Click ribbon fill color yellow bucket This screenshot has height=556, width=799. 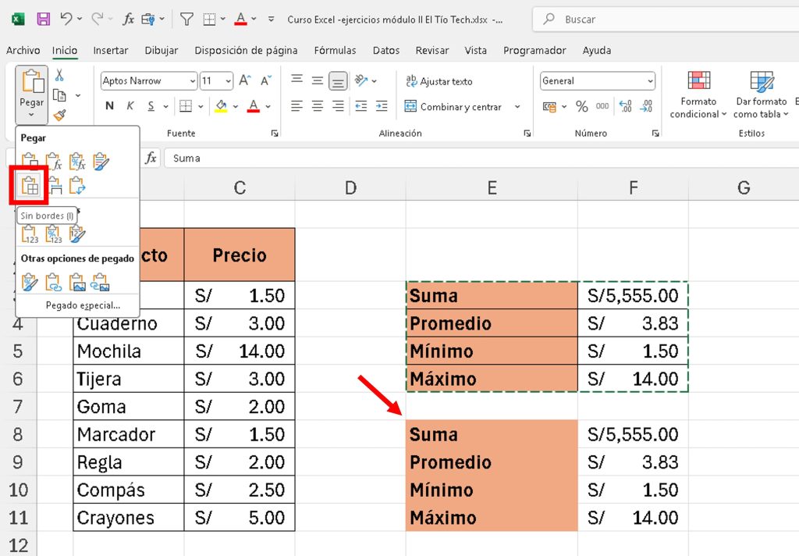221,106
